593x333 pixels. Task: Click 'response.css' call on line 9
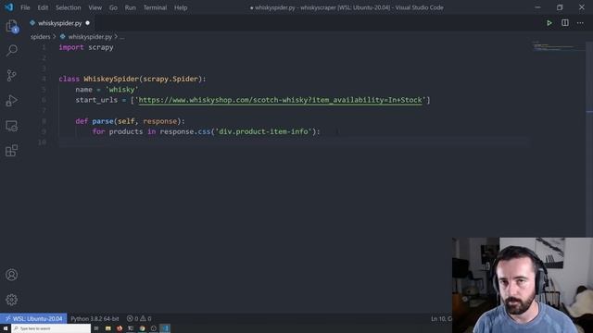[185, 131]
